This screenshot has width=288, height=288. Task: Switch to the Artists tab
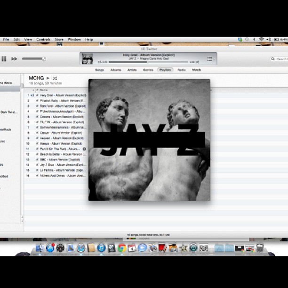click(132, 70)
